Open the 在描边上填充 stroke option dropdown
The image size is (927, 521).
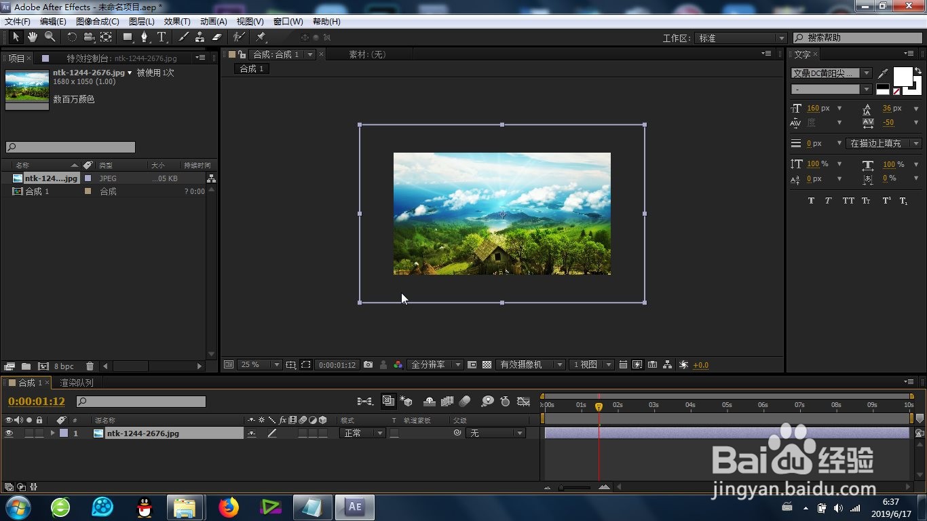tap(884, 143)
